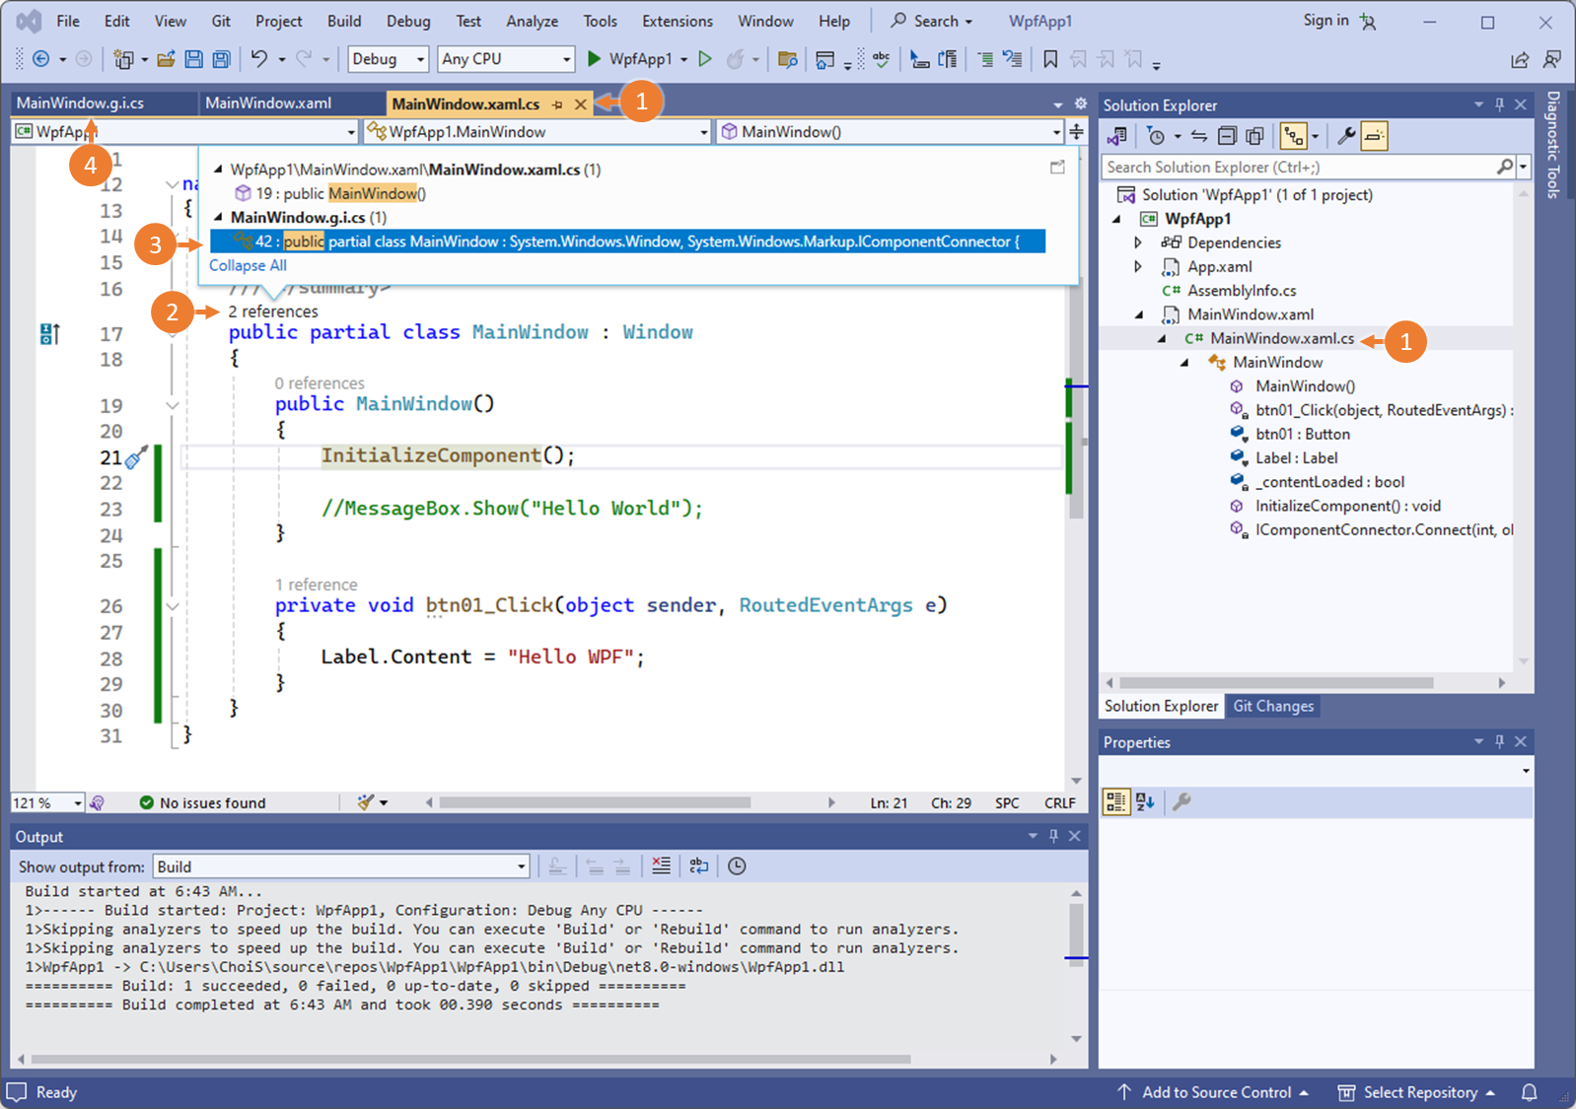Click Collapse All link in references popup
1576x1109 pixels.
(248, 265)
